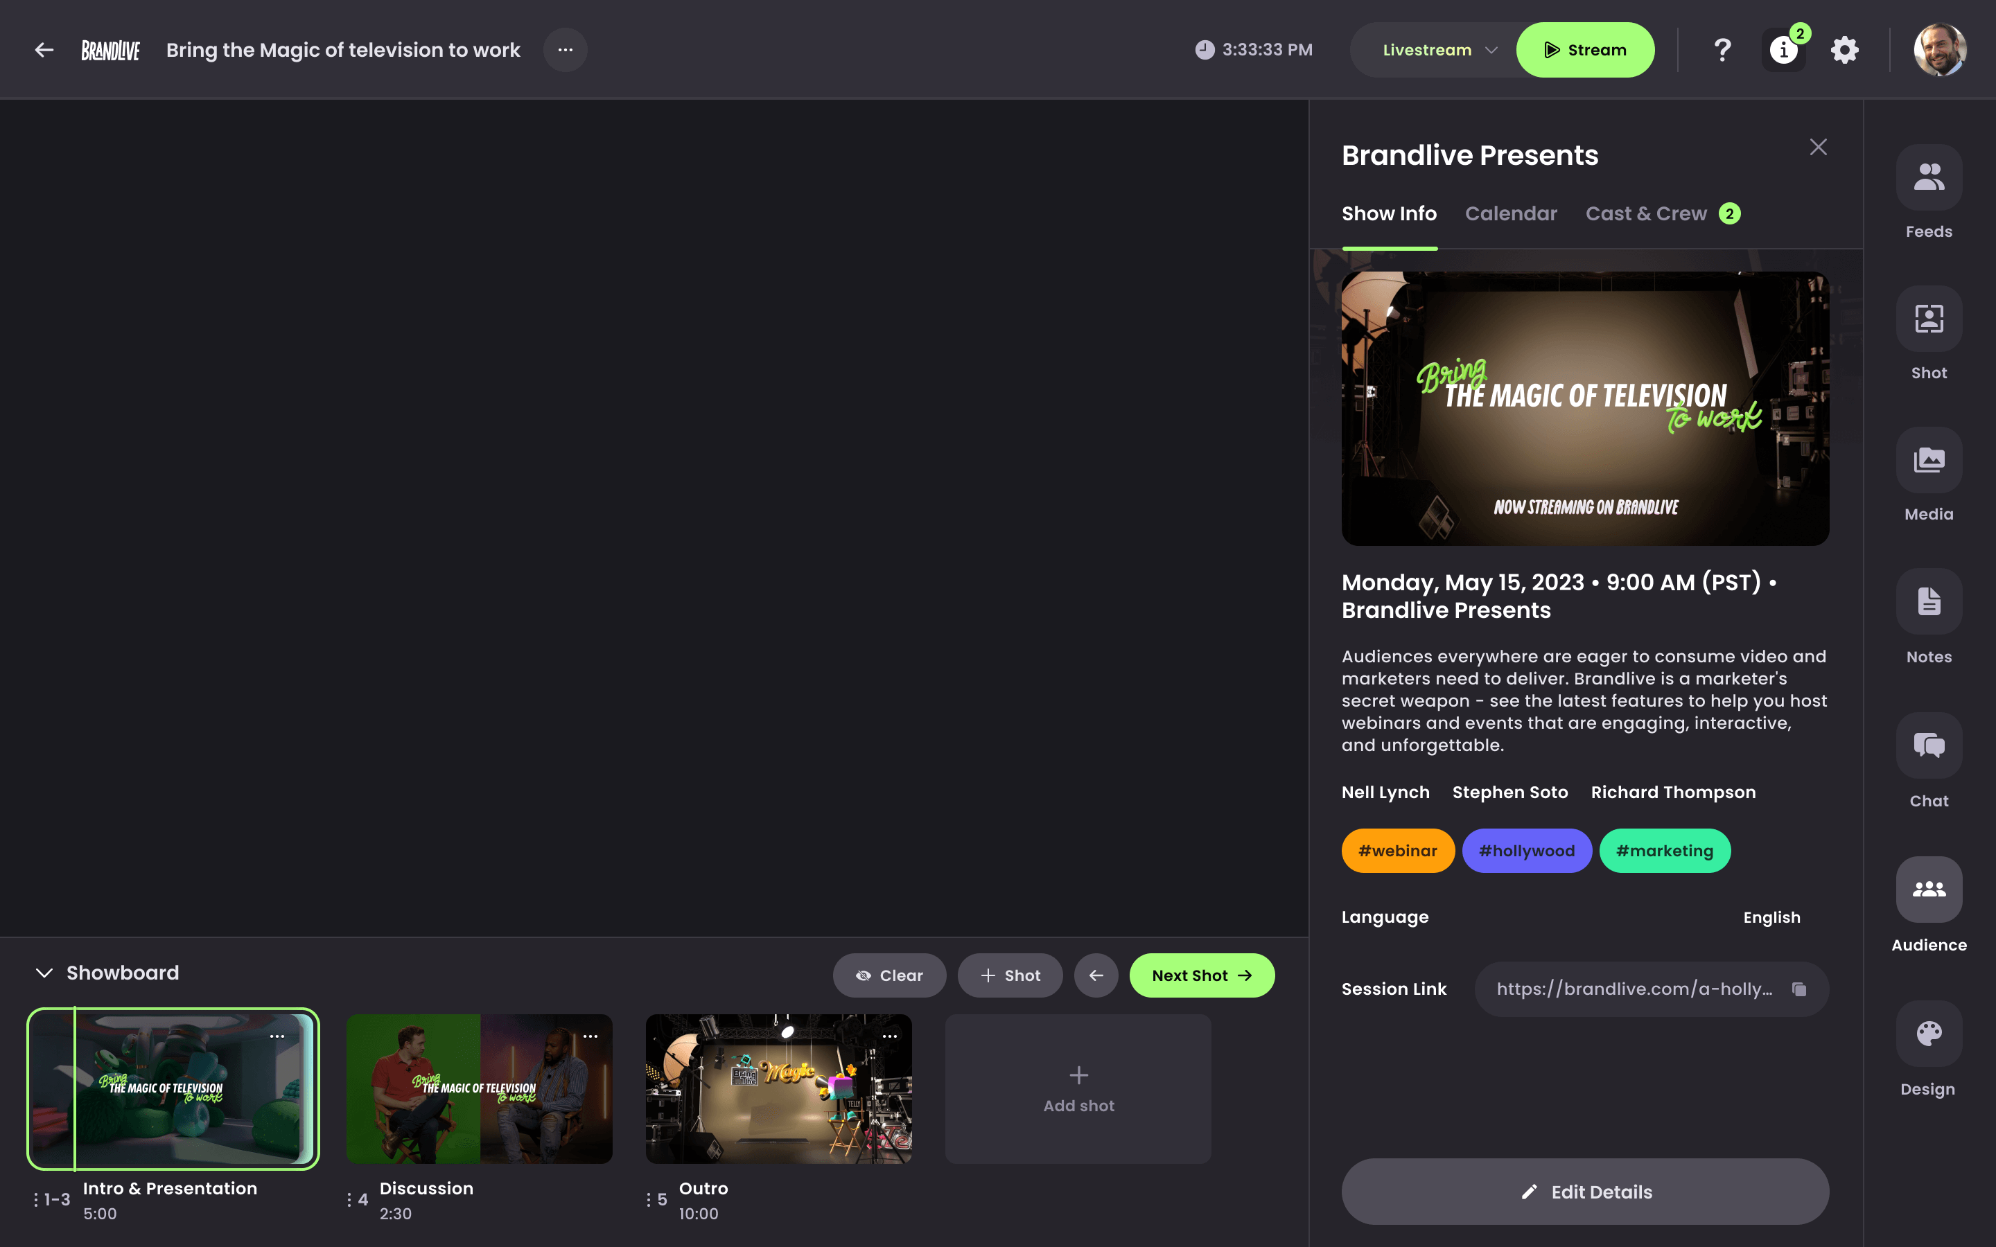1996x1247 pixels.
Task: Go back using the top-left arrow
Action: pyautogui.click(x=44, y=51)
